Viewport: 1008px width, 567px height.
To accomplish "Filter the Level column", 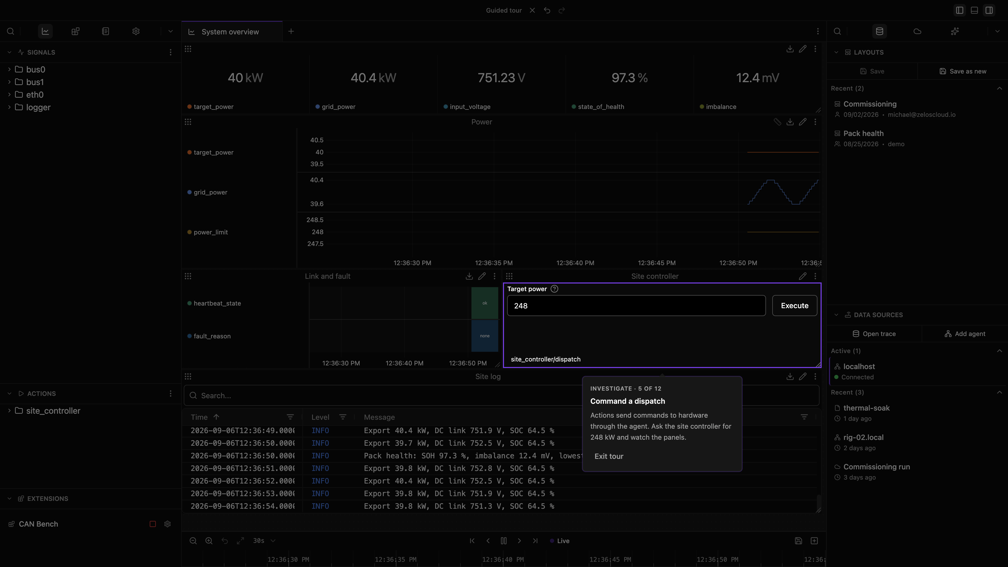I will tap(343, 417).
